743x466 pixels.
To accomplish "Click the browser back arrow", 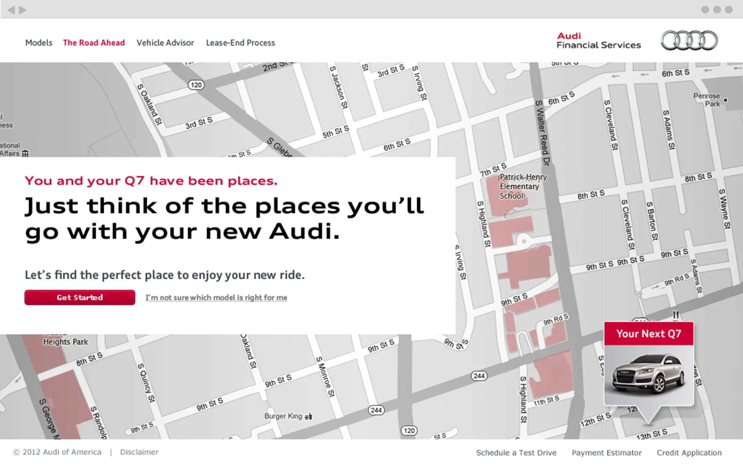I will [11, 10].
